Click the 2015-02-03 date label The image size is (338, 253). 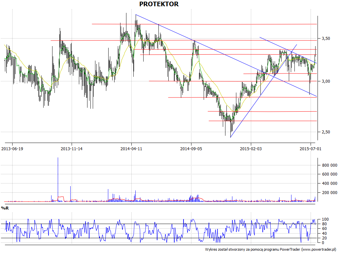click(x=251, y=149)
